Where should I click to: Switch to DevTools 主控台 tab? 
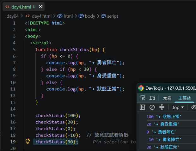coord(185,98)
